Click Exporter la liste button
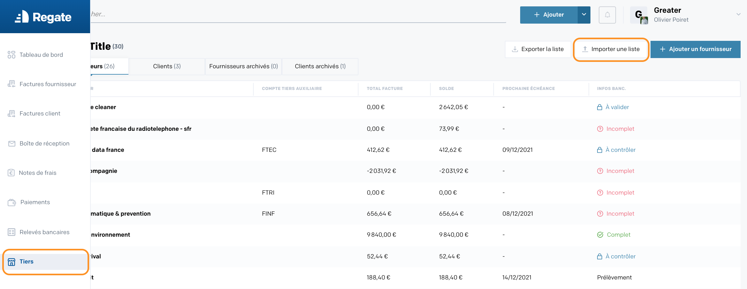 click(x=538, y=49)
